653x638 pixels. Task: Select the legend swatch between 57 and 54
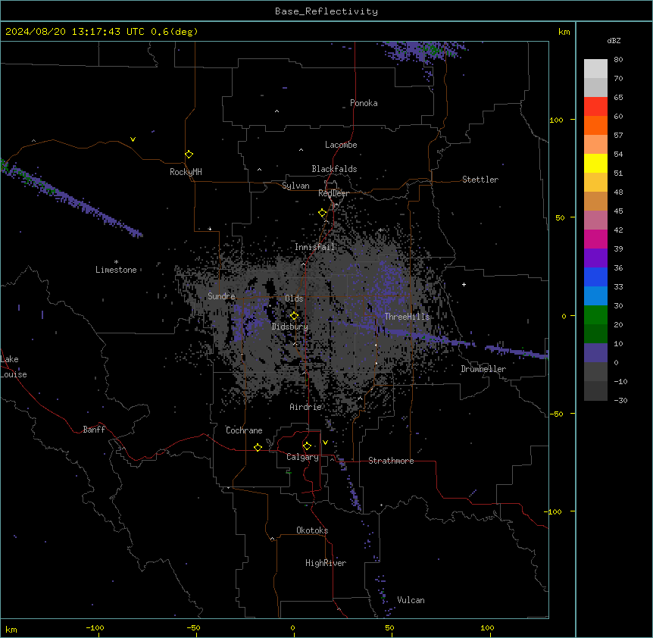[595, 145]
